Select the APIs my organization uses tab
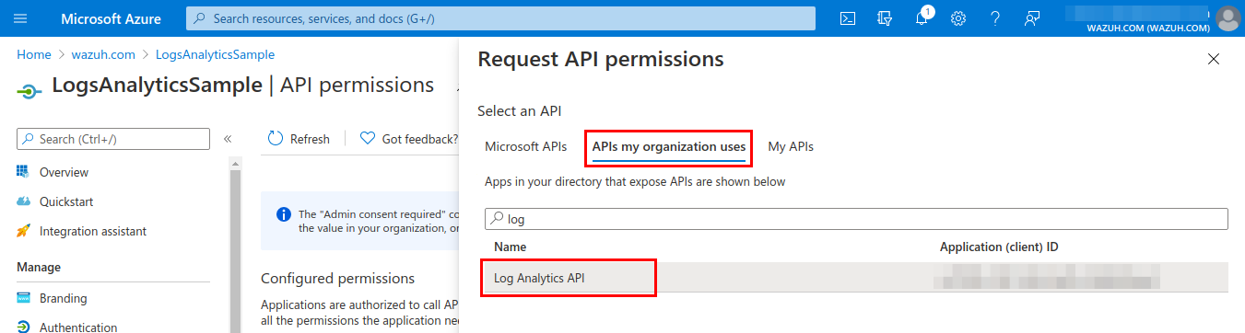1245x333 pixels. pos(669,146)
